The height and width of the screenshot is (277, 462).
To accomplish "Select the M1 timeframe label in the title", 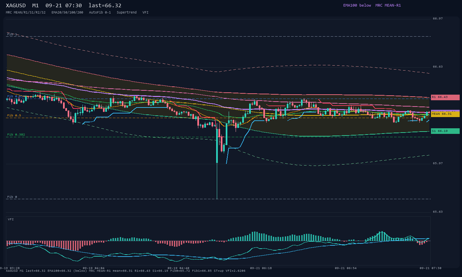I will 36,6.
